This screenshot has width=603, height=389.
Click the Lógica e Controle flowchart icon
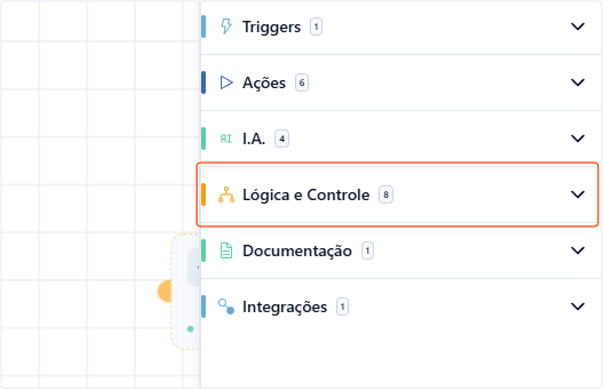click(226, 195)
